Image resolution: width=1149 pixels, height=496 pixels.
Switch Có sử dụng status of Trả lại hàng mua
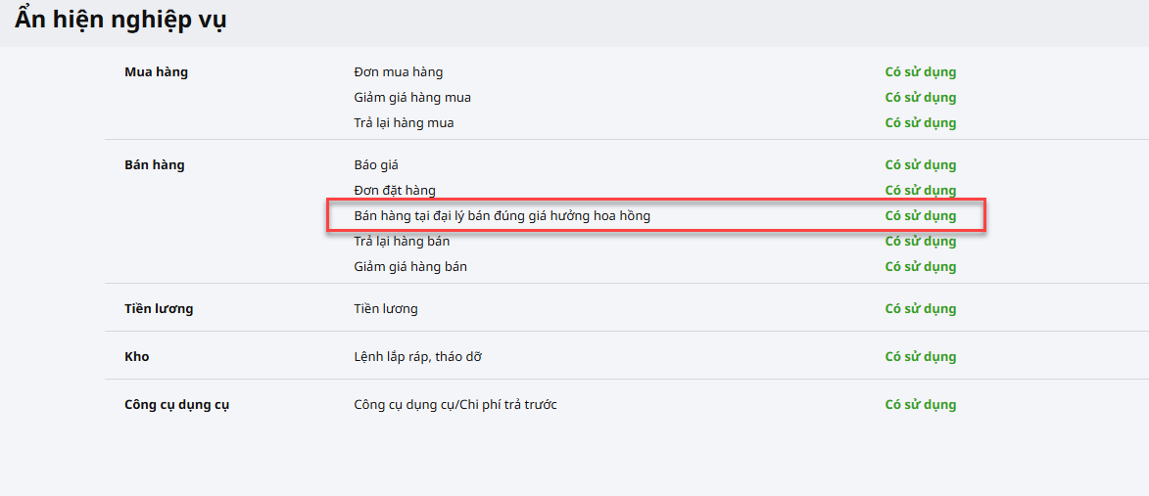(920, 123)
